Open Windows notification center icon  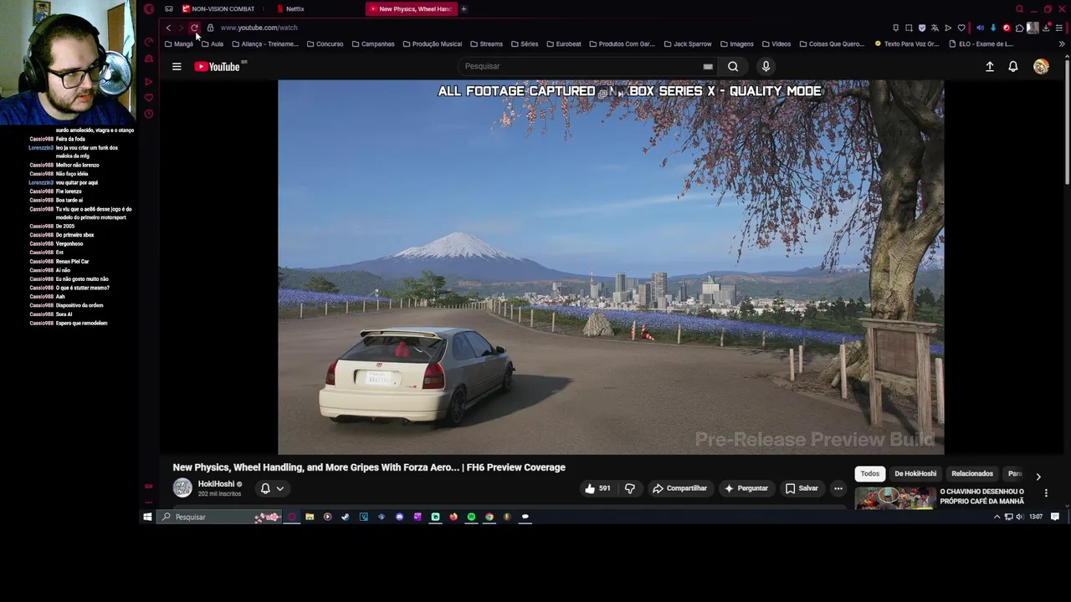[x=1055, y=517]
